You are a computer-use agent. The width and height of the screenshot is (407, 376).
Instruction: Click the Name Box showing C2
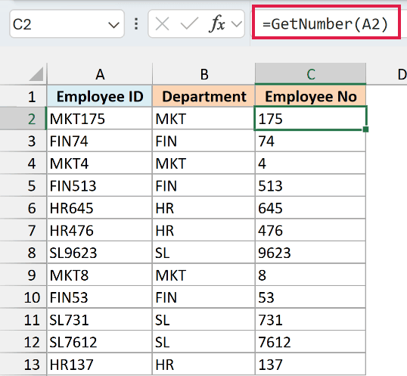(x=67, y=24)
